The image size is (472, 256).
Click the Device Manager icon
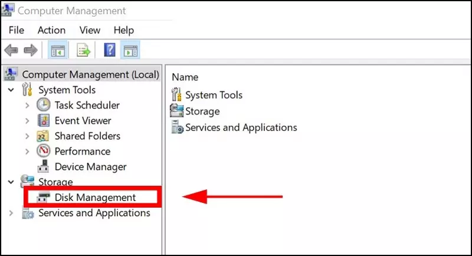tap(43, 166)
